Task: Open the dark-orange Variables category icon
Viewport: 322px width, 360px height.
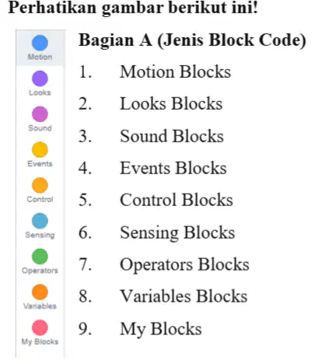Action: click(x=40, y=292)
